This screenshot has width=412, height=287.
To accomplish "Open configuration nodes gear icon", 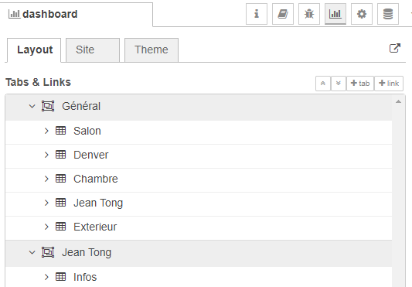I will pos(362,14).
